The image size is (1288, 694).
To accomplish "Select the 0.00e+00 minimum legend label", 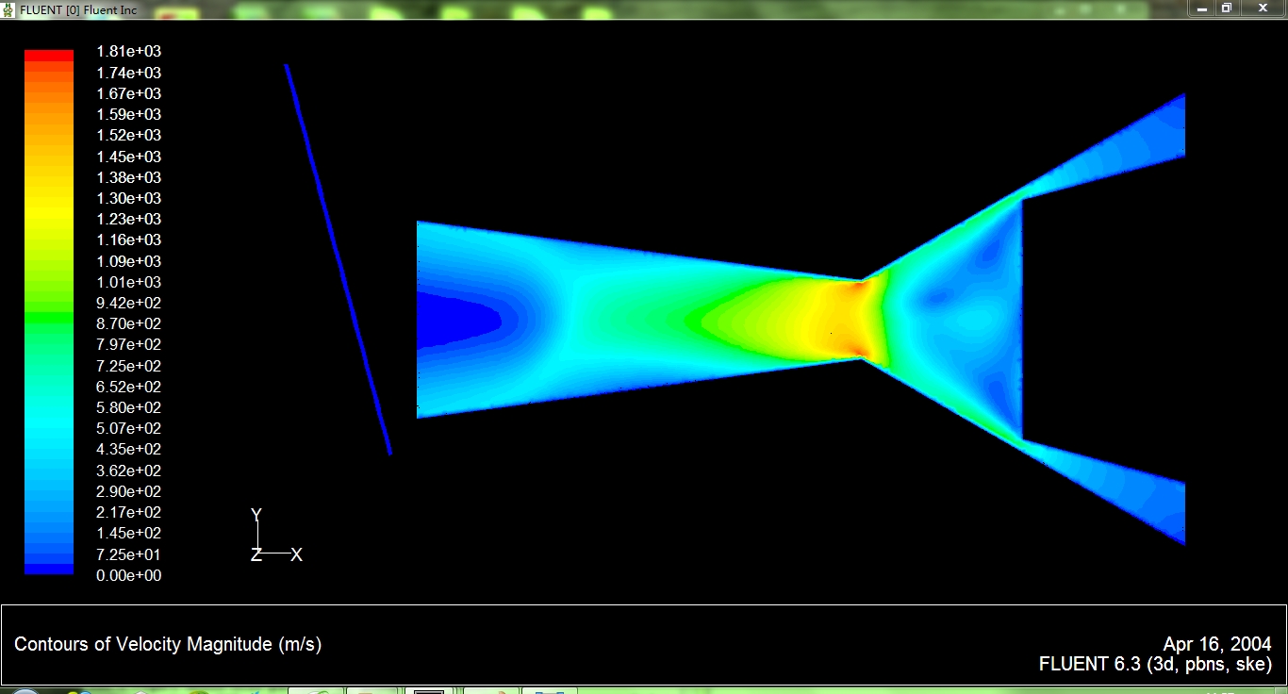I will click(128, 575).
